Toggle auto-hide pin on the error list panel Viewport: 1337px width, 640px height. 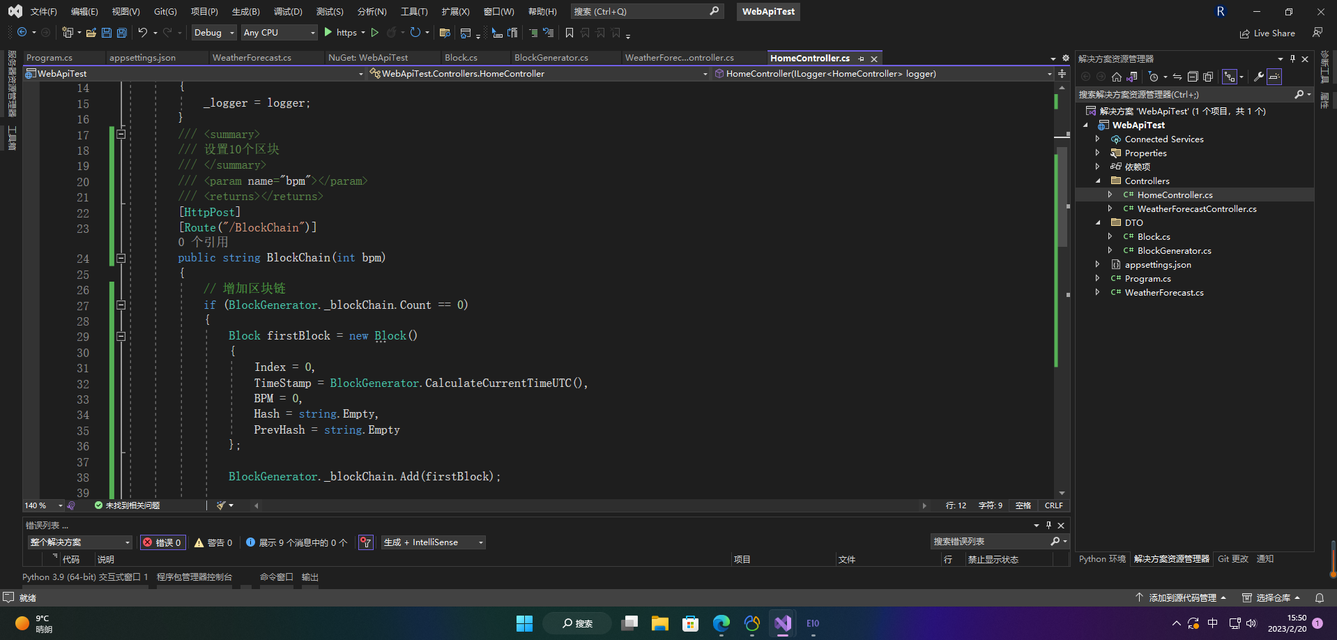1048,525
